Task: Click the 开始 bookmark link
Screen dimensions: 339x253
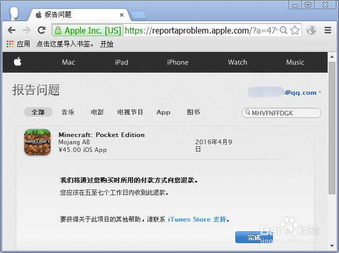Action: coord(107,44)
